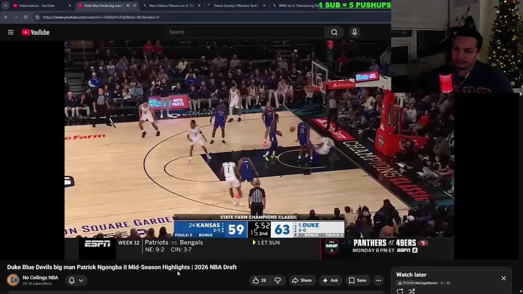Expand notification options chevron

(81, 281)
